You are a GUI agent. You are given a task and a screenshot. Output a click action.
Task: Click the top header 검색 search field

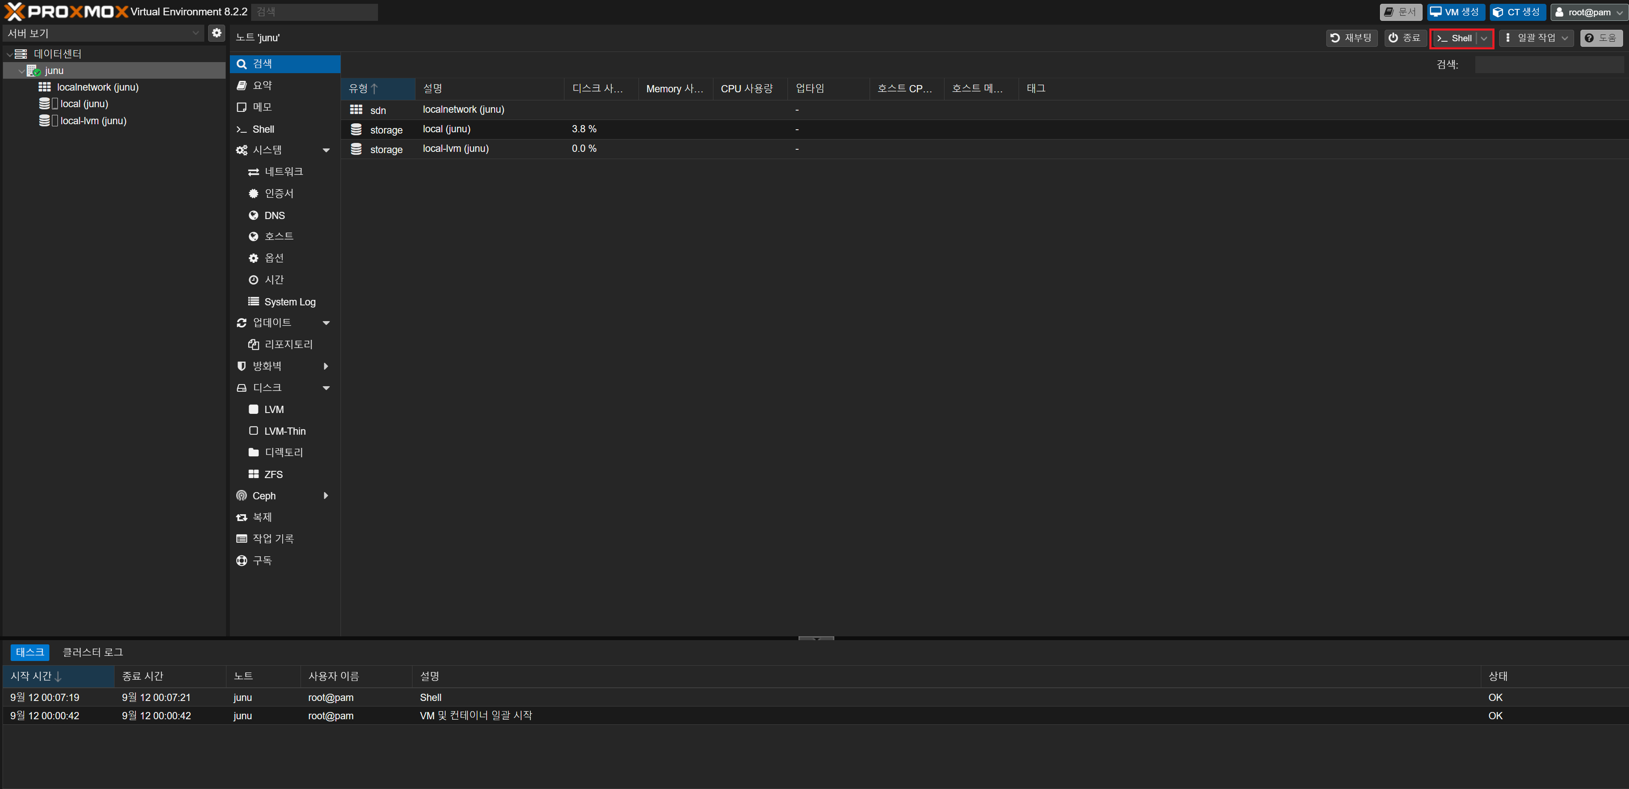[314, 12]
